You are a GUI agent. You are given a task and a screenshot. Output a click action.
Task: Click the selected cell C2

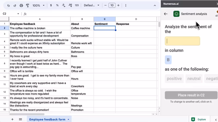[105, 28]
